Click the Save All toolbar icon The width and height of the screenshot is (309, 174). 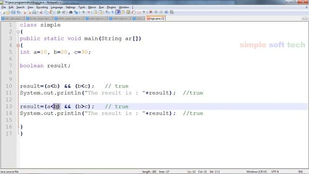coord(18,12)
